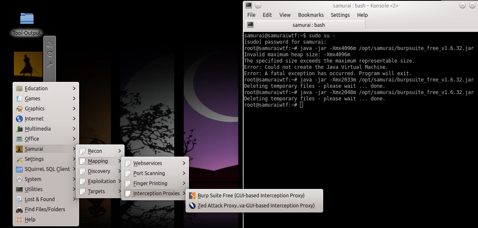Image resolution: width=478 pixels, height=228 pixels.
Task: Open the Konsole Bookmarks menu
Action: (311, 15)
